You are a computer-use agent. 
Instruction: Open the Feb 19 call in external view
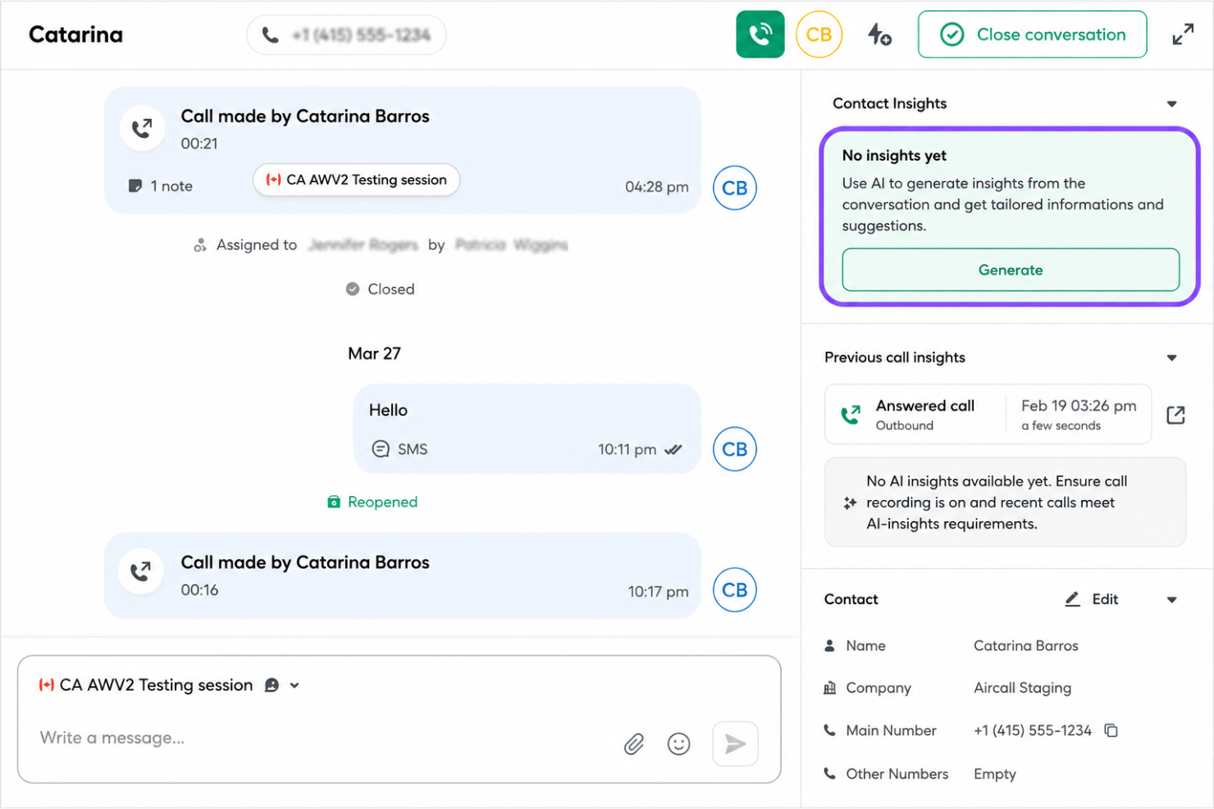tap(1175, 415)
